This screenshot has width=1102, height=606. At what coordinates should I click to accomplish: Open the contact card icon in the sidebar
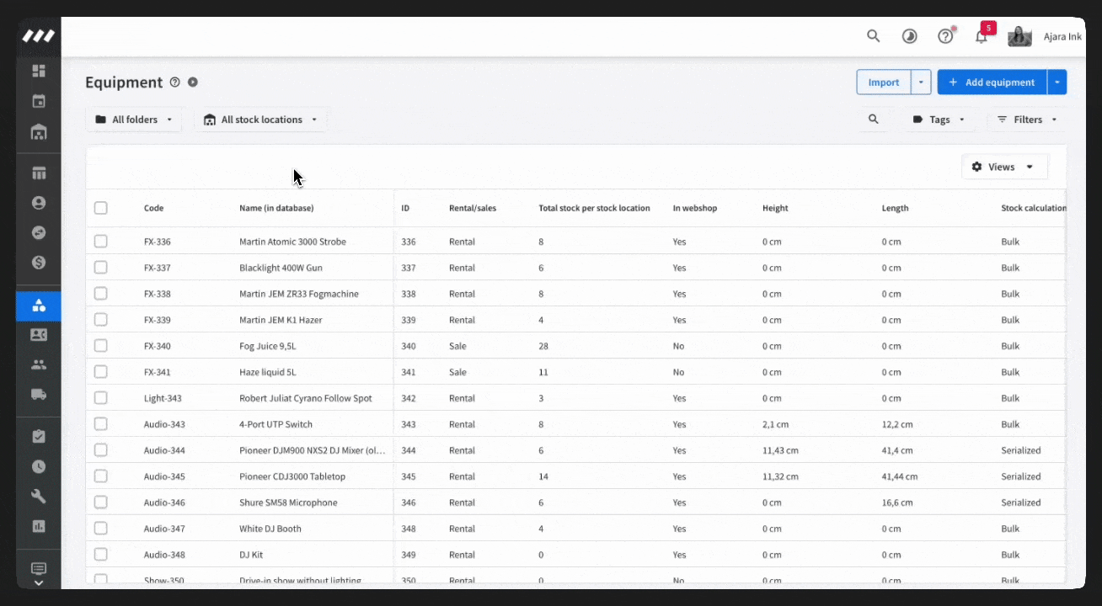click(39, 335)
